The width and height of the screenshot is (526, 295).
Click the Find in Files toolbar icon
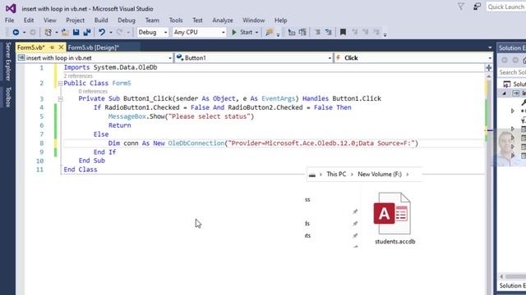(x=269, y=32)
